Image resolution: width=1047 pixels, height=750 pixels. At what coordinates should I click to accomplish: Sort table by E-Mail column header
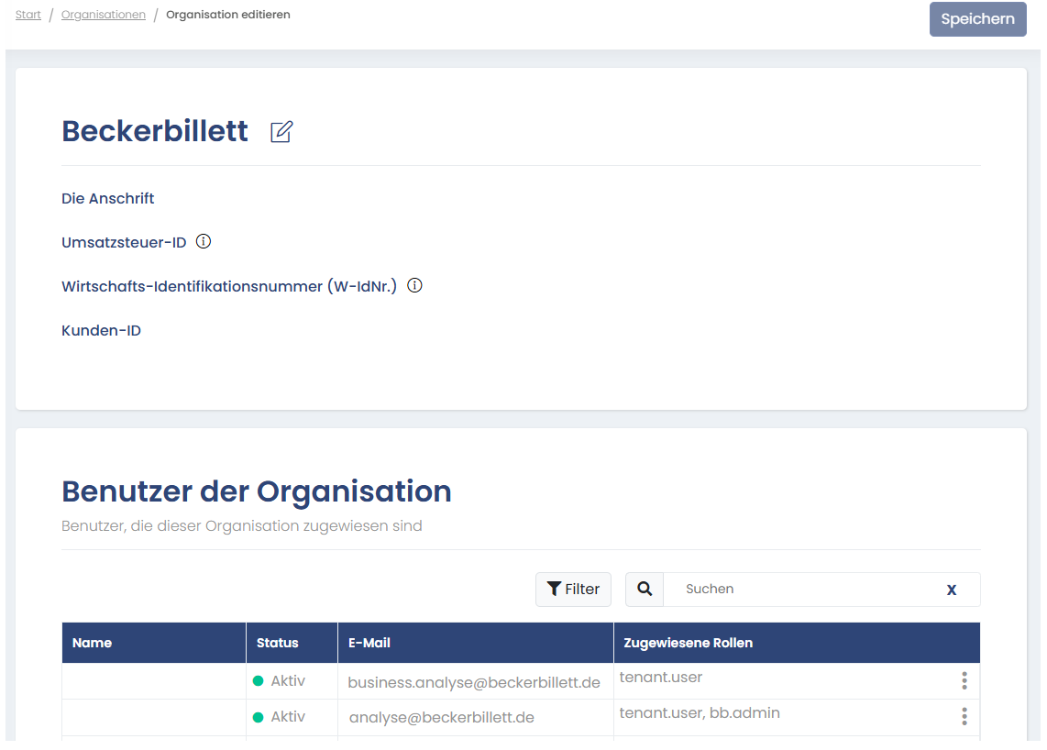[x=369, y=643]
